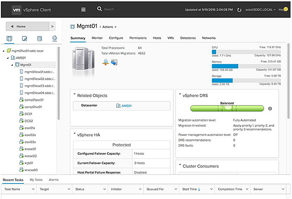Viewport: 292px width, 199px height.
Task: Click in the Search input field
Action: (109, 9)
